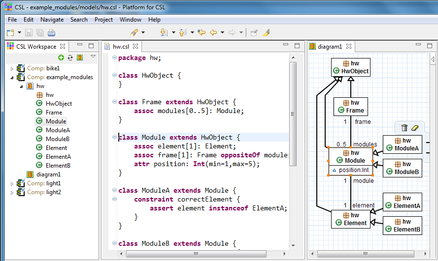
Task: Click the refresh icon in CSL Workspace toolbar
Action: [x=70, y=58]
